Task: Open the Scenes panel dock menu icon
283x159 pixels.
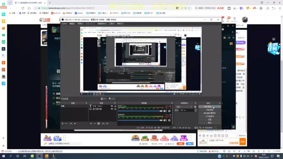Action: 86,103
